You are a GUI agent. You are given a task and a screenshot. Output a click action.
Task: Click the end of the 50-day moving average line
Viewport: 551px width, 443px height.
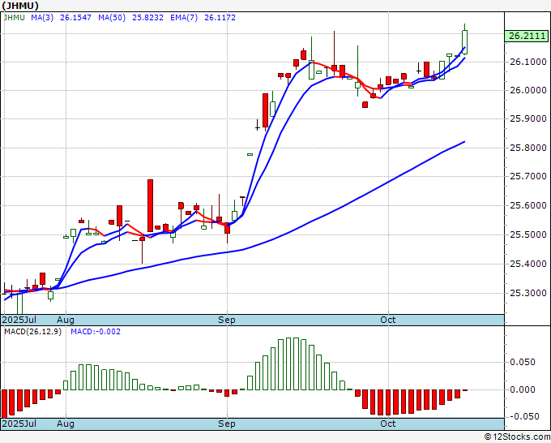pyautogui.click(x=464, y=141)
